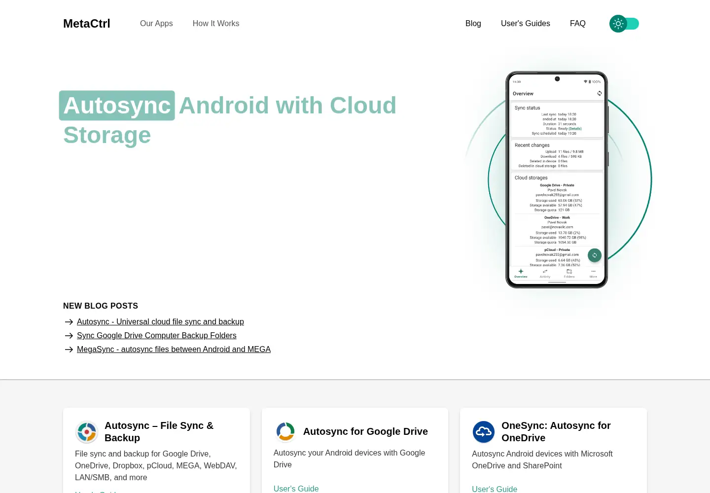Click the 'Google Drive - Private' entry in the phone
Screen dimensions: 710x493
(557, 185)
